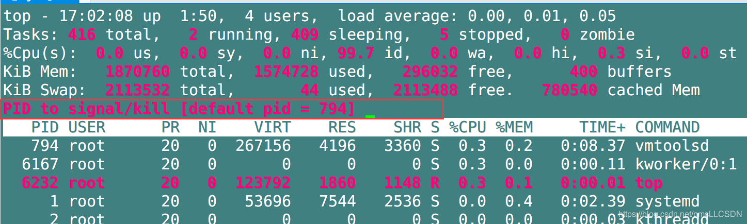Click the 400 buffers value

coord(584,72)
